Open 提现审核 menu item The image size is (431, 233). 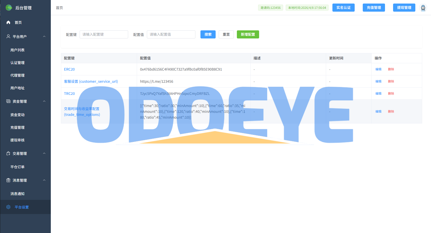pos(25,140)
